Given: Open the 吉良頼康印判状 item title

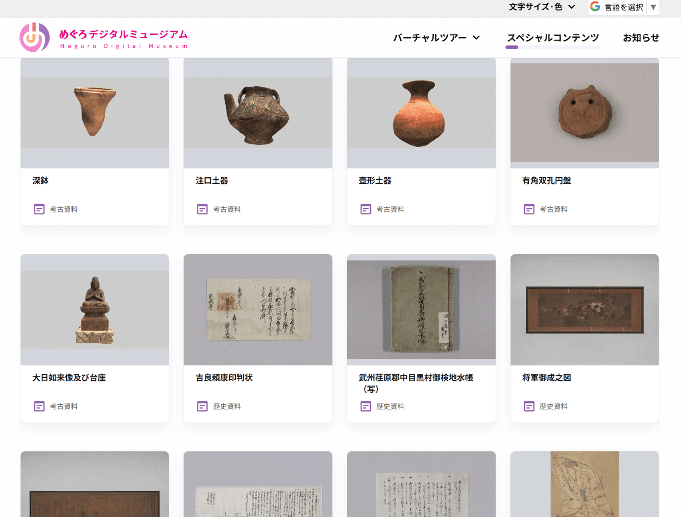Looking at the screenshot, I should pos(224,377).
